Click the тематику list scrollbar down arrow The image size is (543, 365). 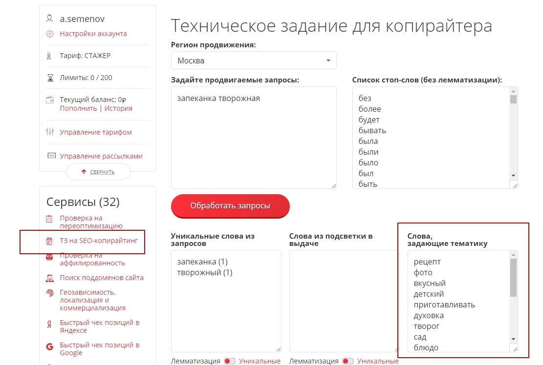point(514,339)
